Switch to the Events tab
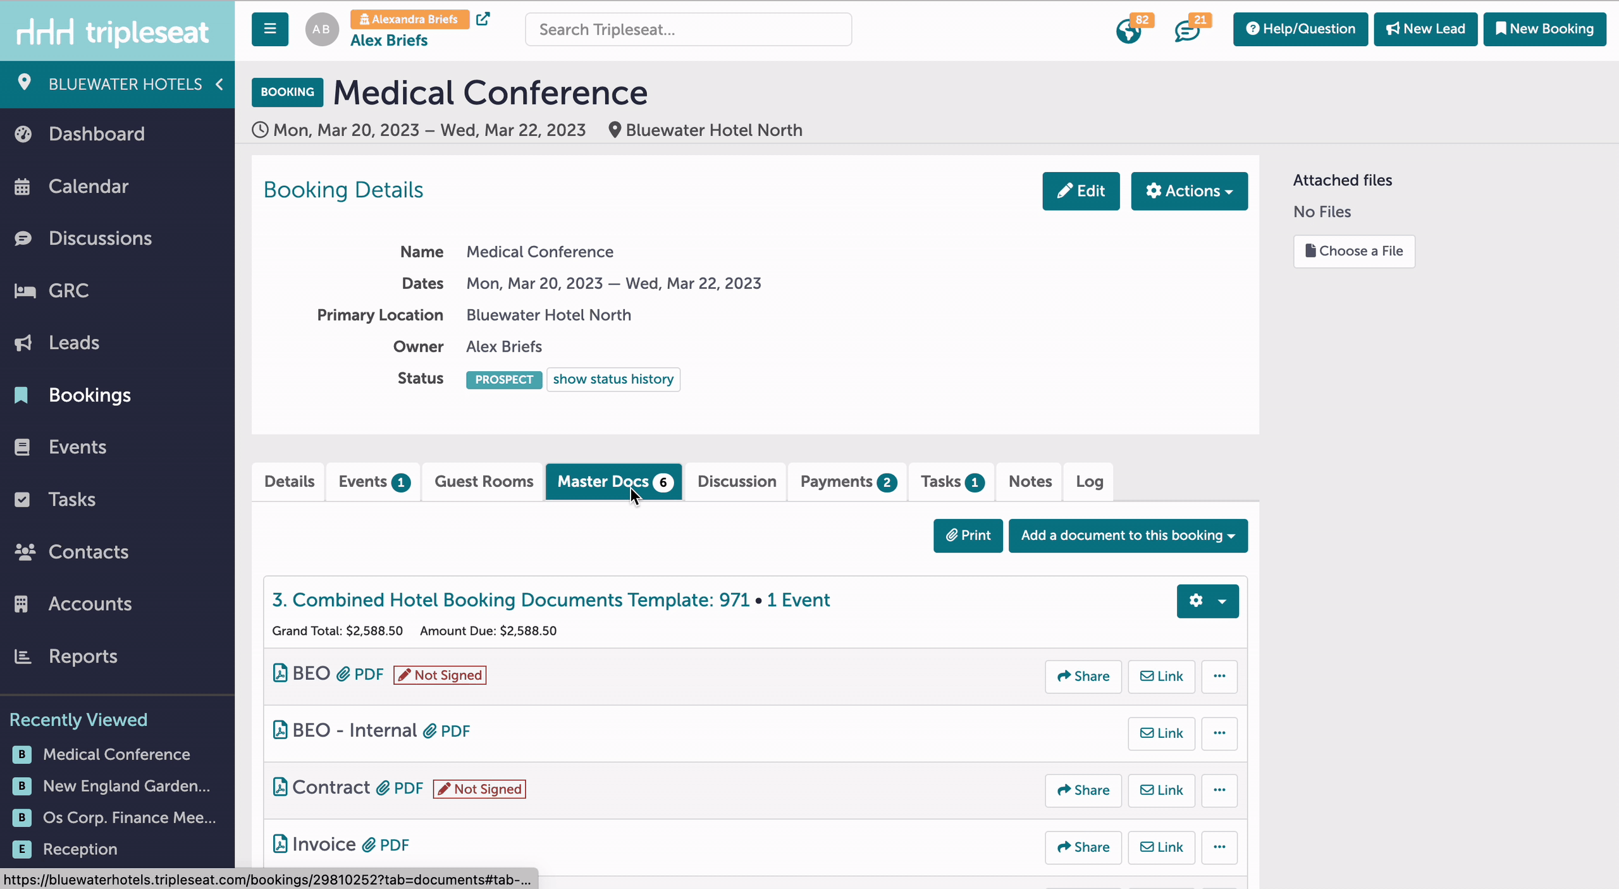1619x889 pixels. (374, 482)
